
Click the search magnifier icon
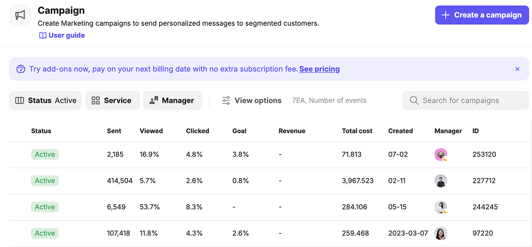(x=414, y=100)
